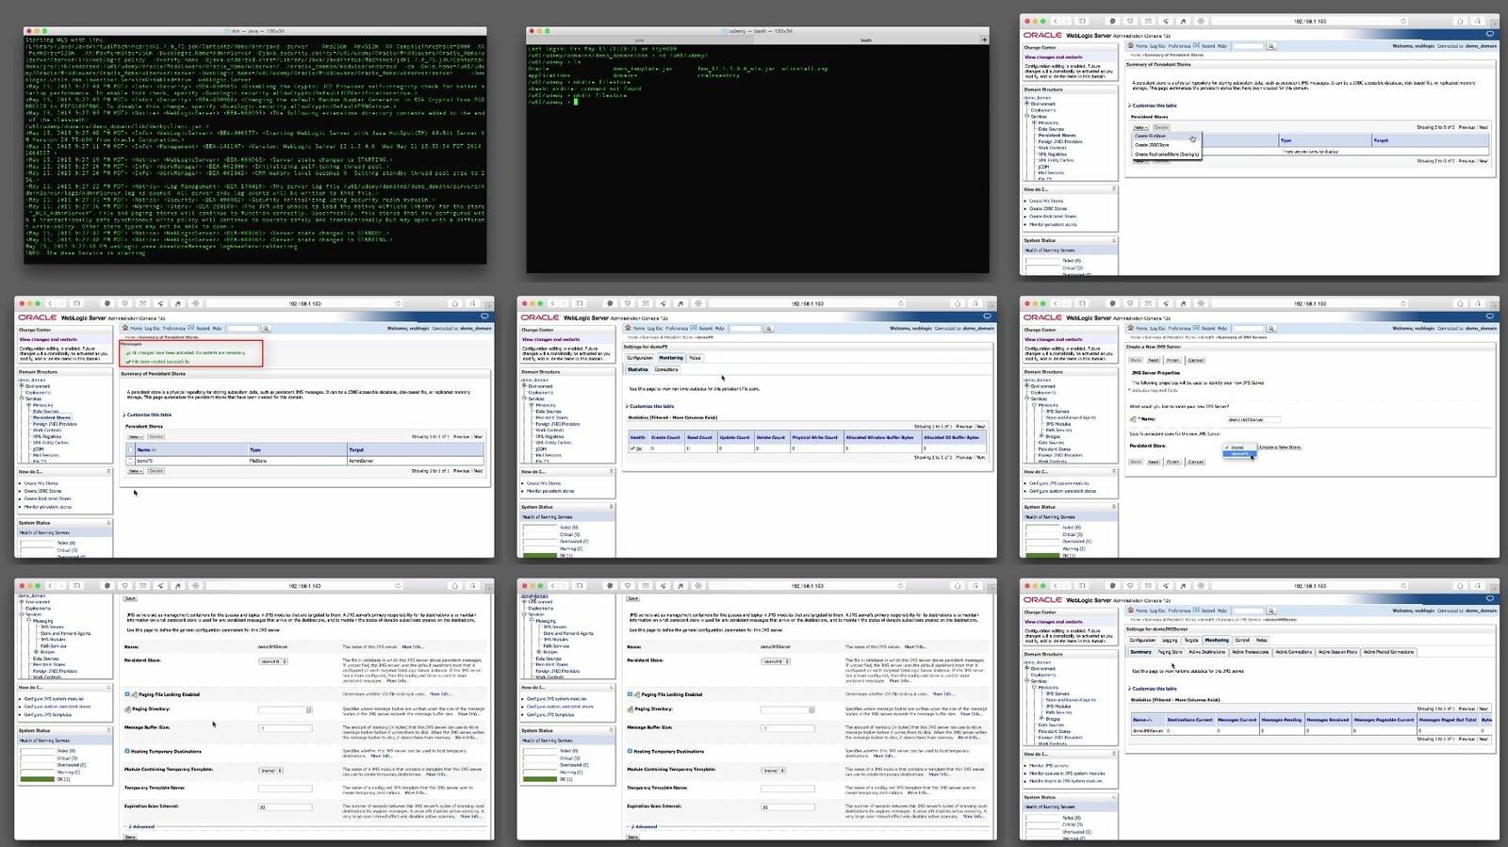
Task: Click Safari sidebar icon in Settings for demoFS window
Action: [x=580, y=303]
